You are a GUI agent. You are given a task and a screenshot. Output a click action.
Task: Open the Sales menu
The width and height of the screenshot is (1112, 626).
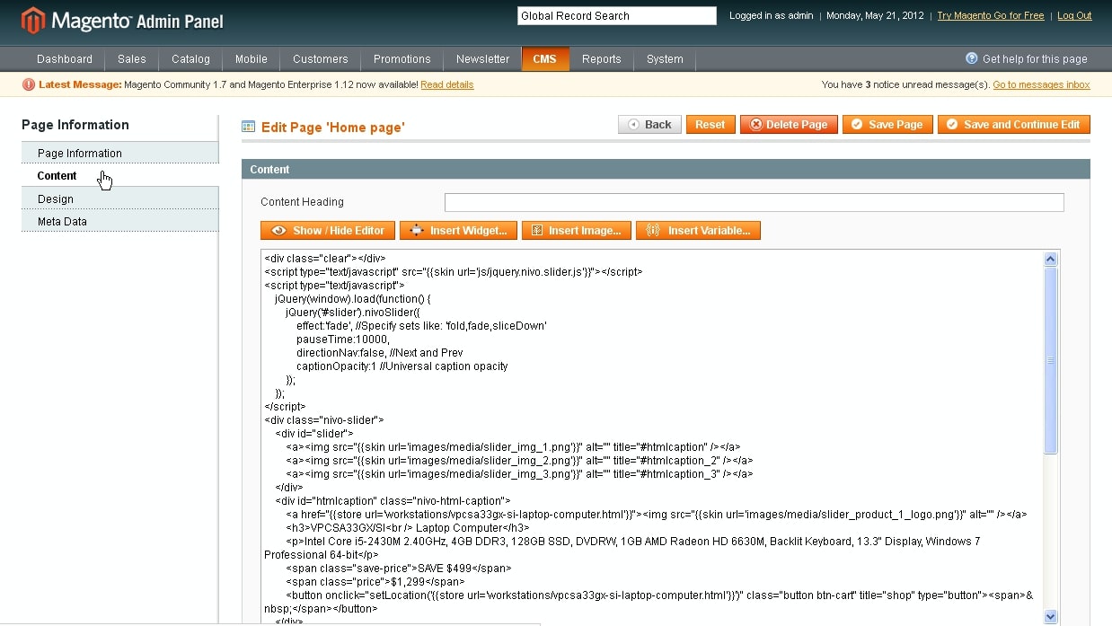(132, 59)
